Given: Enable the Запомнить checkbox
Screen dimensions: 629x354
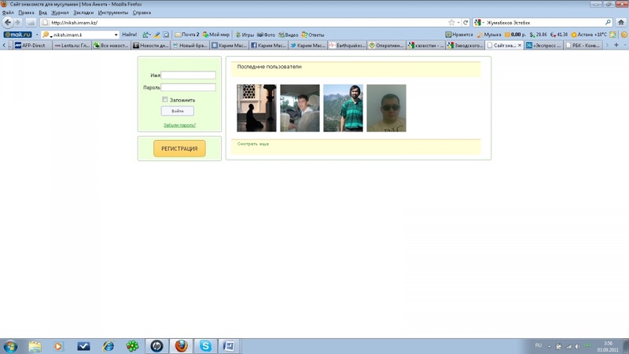Looking at the screenshot, I should [165, 100].
